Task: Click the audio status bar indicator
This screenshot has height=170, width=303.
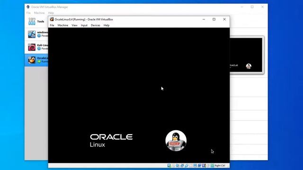Action: click(x=178, y=166)
